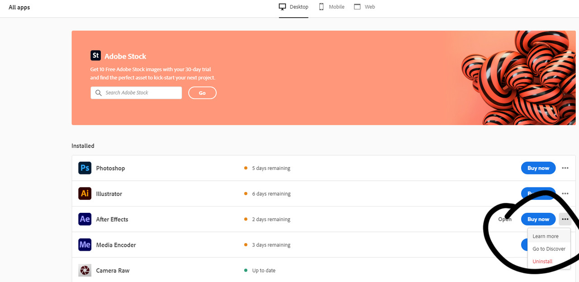
Task: Click the Illustrator app icon
Action: (x=85, y=193)
